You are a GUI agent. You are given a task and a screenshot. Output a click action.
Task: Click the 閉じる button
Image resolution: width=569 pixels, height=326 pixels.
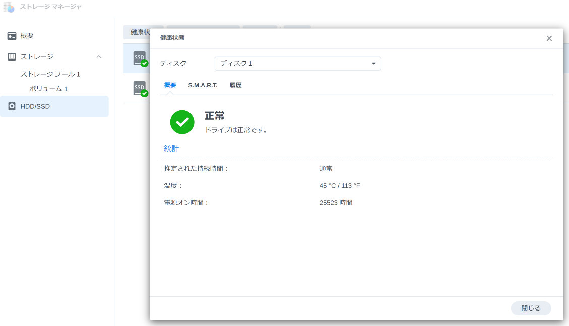[531, 308]
